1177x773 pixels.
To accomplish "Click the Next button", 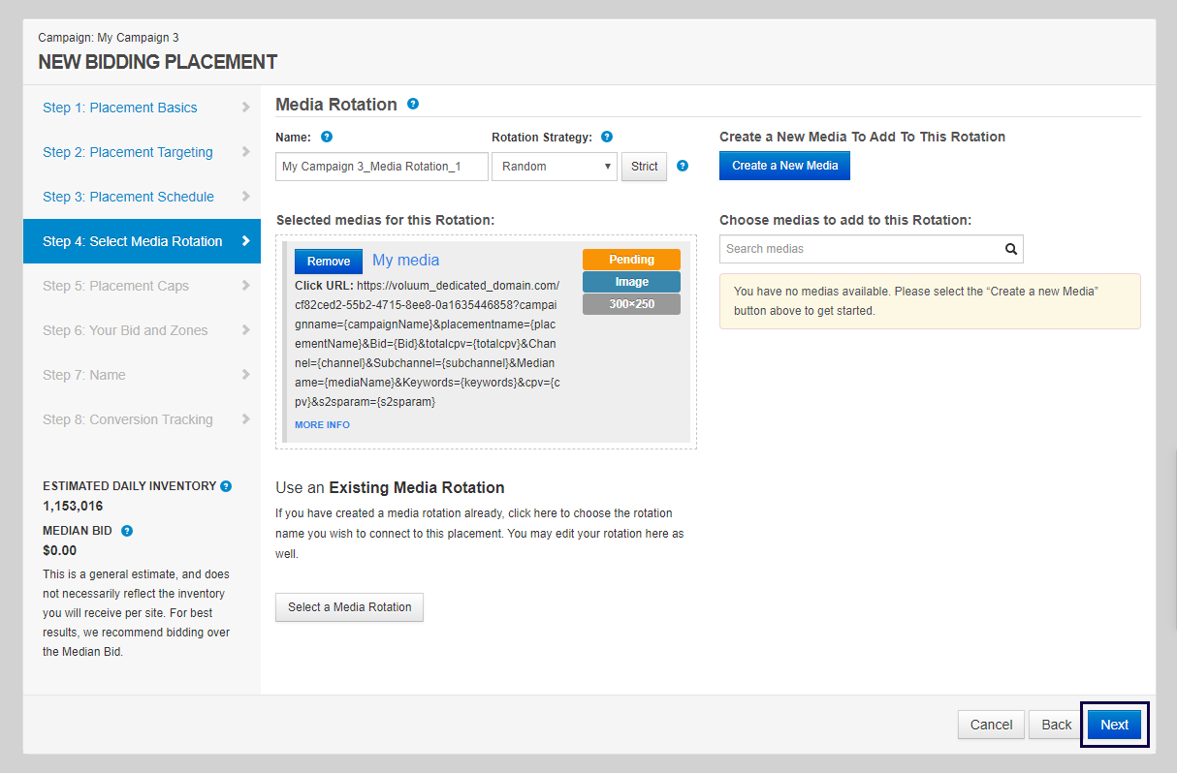I will 1114,725.
